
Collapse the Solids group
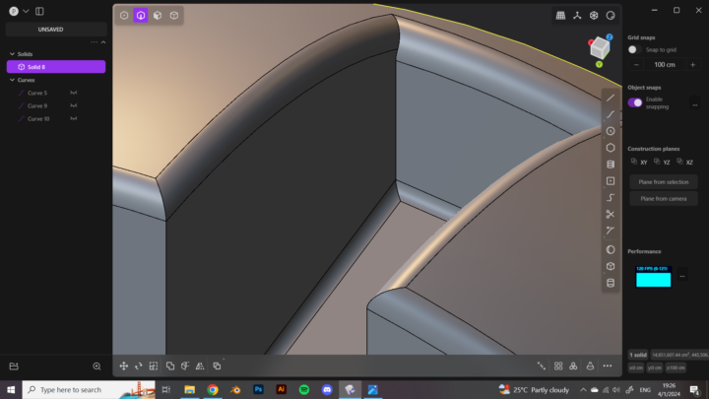click(11, 54)
